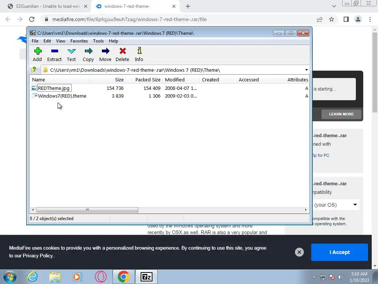
Task: Run Test on the archive
Action: (x=71, y=55)
